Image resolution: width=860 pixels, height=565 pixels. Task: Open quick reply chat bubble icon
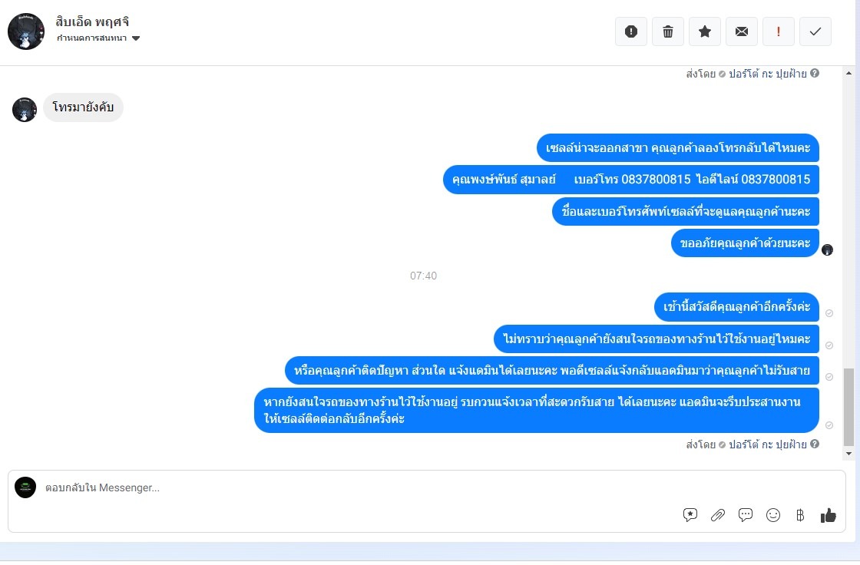746,514
